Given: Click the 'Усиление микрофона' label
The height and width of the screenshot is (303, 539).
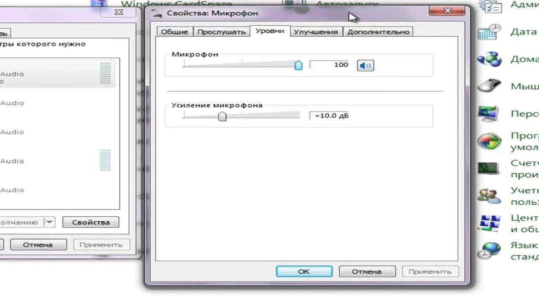Looking at the screenshot, I should coord(217,105).
